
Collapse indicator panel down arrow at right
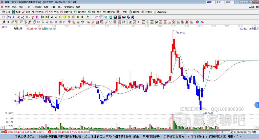click(257, 128)
